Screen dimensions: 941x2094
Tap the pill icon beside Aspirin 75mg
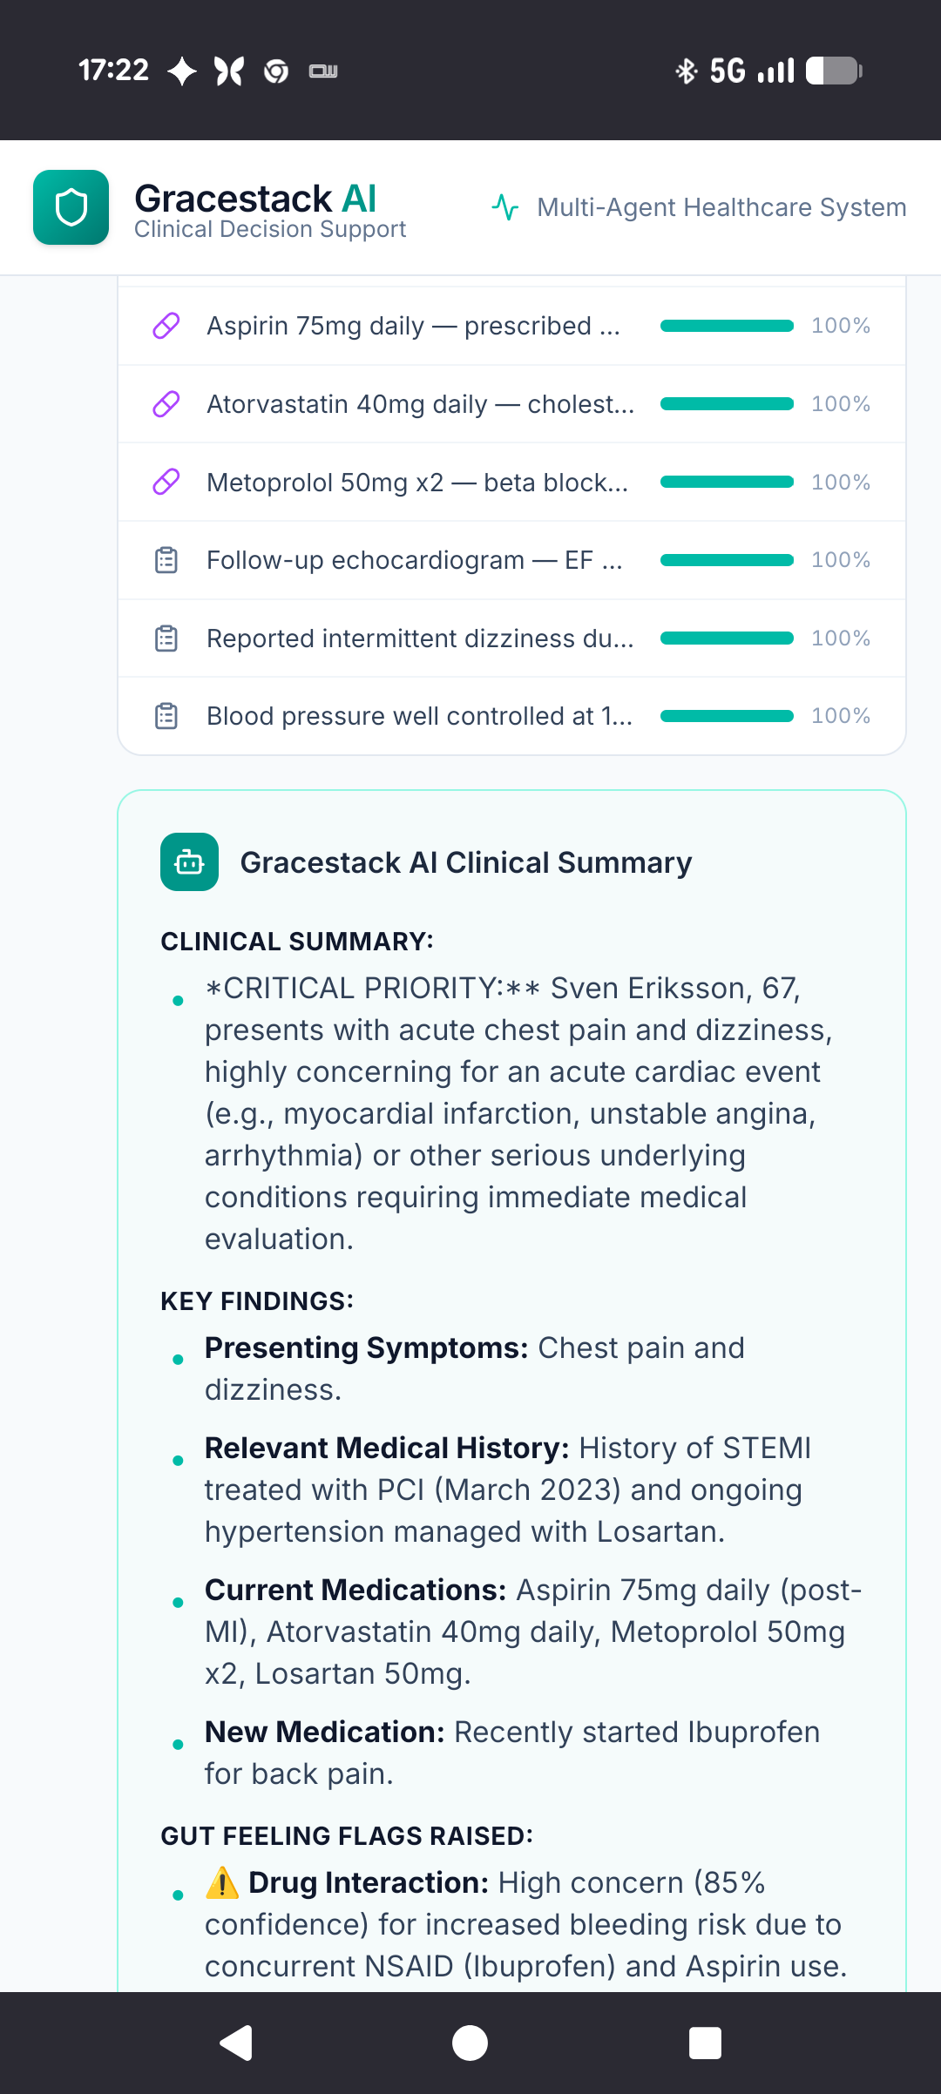click(166, 326)
